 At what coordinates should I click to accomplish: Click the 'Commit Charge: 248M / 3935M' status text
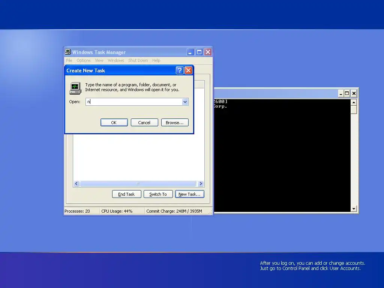174,211
